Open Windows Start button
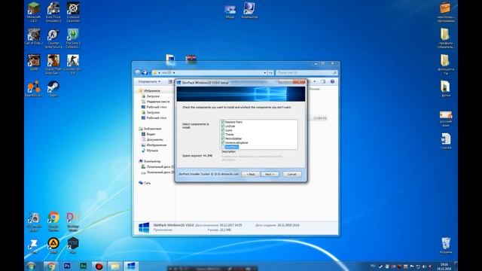482x271 pixels. [x=31, y=266]
